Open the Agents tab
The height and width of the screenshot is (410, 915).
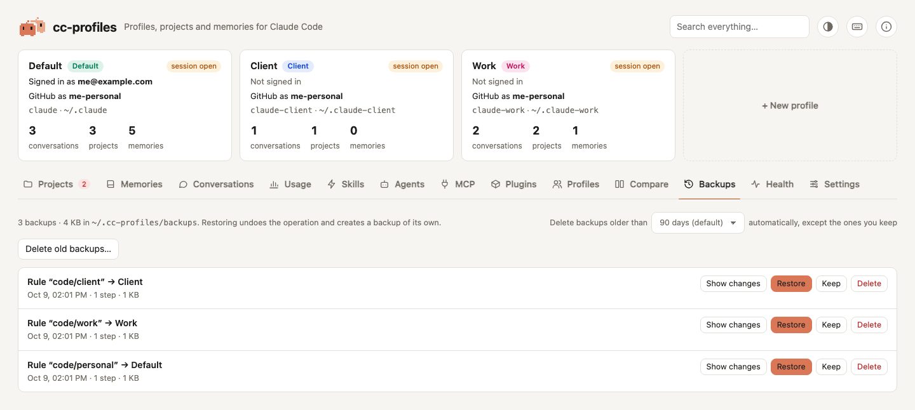tap(402, 184)
